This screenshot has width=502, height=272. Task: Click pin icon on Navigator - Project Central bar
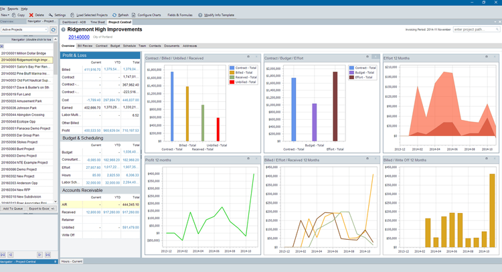point(56,262)
